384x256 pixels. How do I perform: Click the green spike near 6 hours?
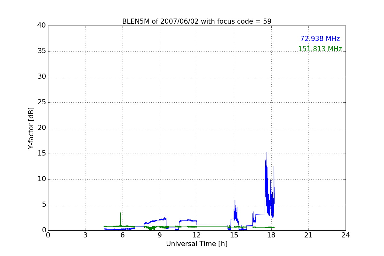[x=120, y=213]
